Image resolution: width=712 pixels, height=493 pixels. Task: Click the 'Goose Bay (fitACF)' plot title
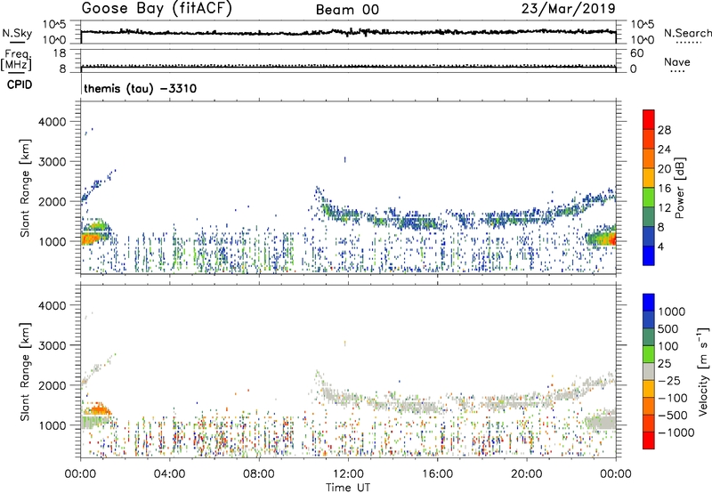pos(157,8)
